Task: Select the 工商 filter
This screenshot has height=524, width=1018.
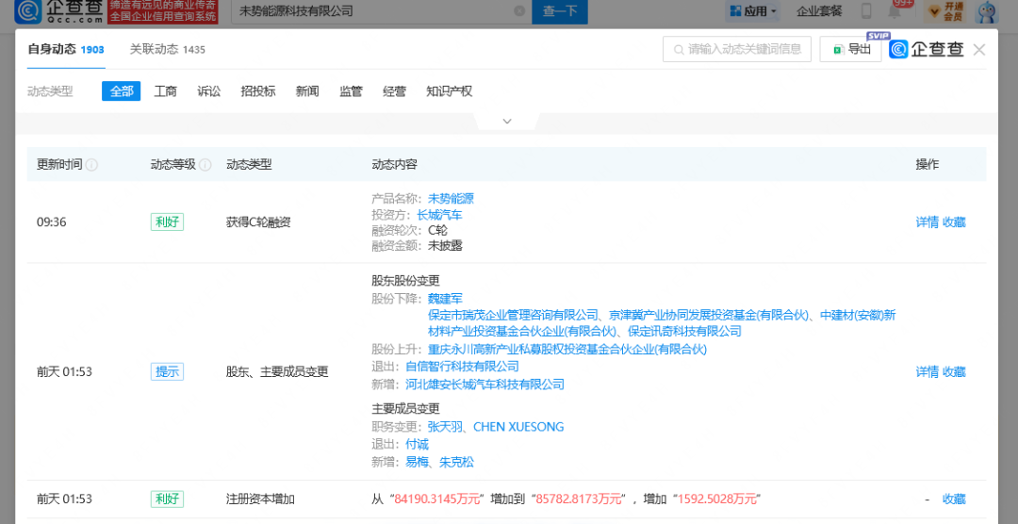Action: 166,90
